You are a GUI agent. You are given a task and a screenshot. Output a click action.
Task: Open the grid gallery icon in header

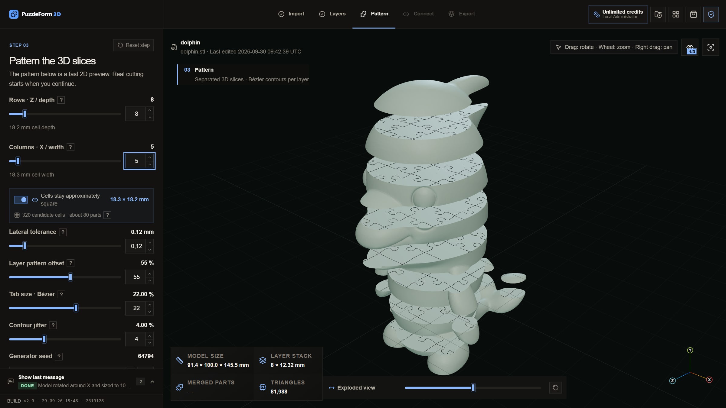(x=675, y=14)
